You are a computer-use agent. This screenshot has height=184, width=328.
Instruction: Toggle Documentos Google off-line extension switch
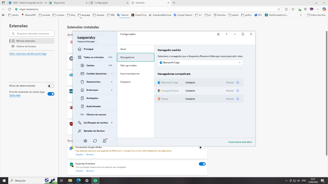(202, 147)
